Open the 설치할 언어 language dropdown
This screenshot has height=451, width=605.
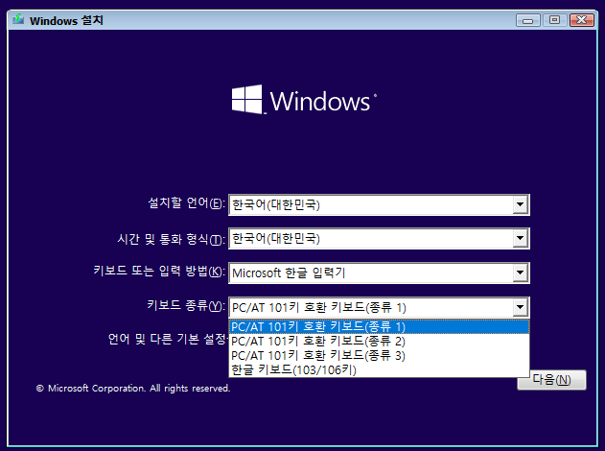(x=379, y=204)
